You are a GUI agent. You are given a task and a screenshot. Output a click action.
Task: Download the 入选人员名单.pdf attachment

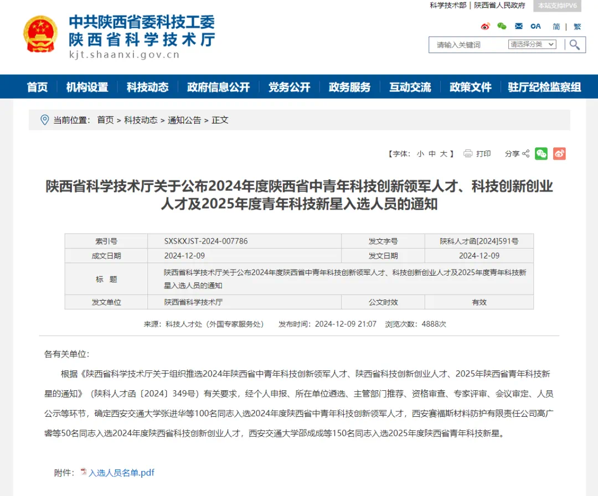coord(121,472)
